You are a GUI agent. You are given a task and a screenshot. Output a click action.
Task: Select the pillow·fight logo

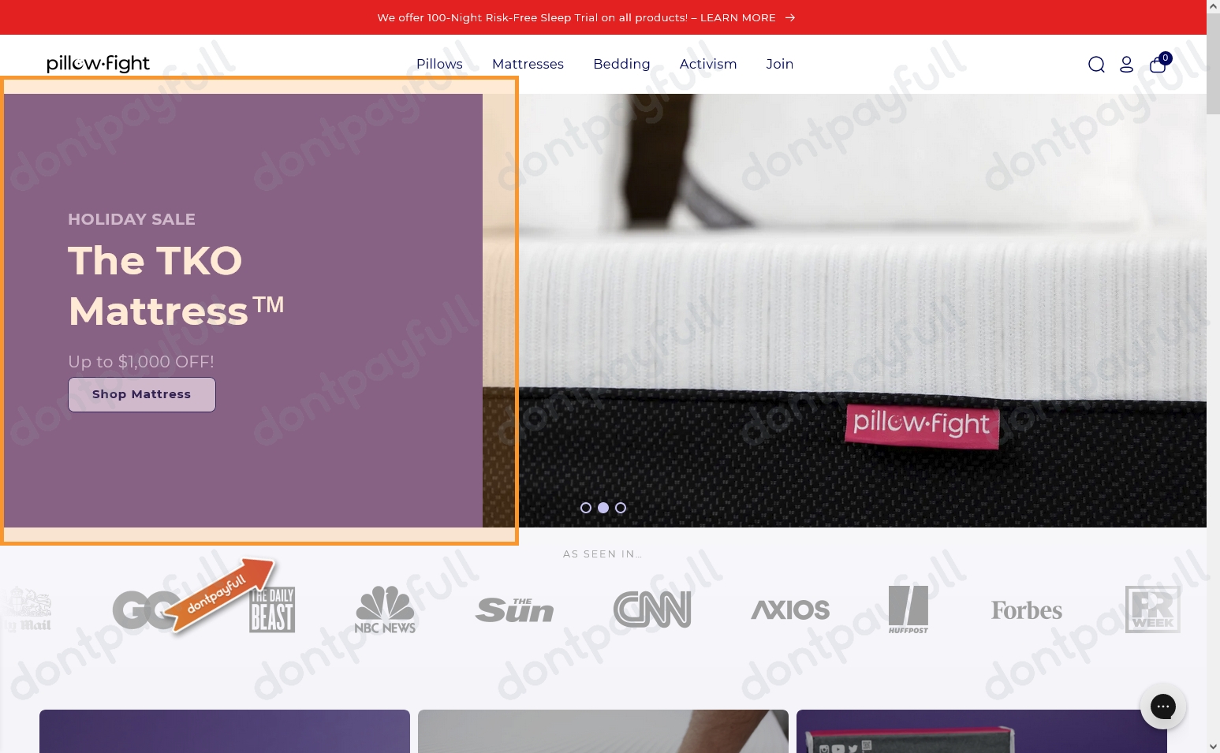point(98,63)
